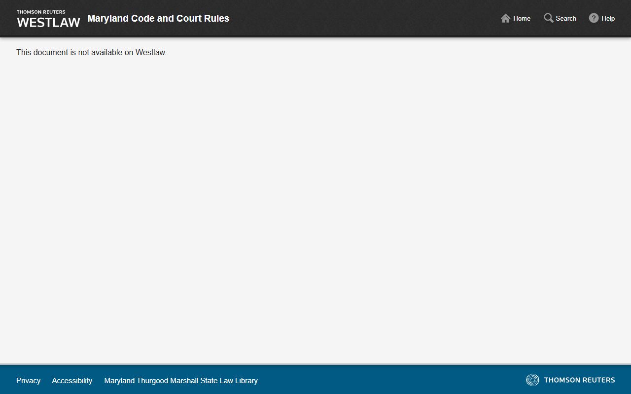Click the 'This document is not available' message

[92, 52]
